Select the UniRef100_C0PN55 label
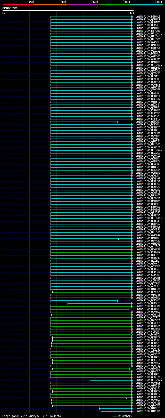The image size is (165, 418). 148,113
